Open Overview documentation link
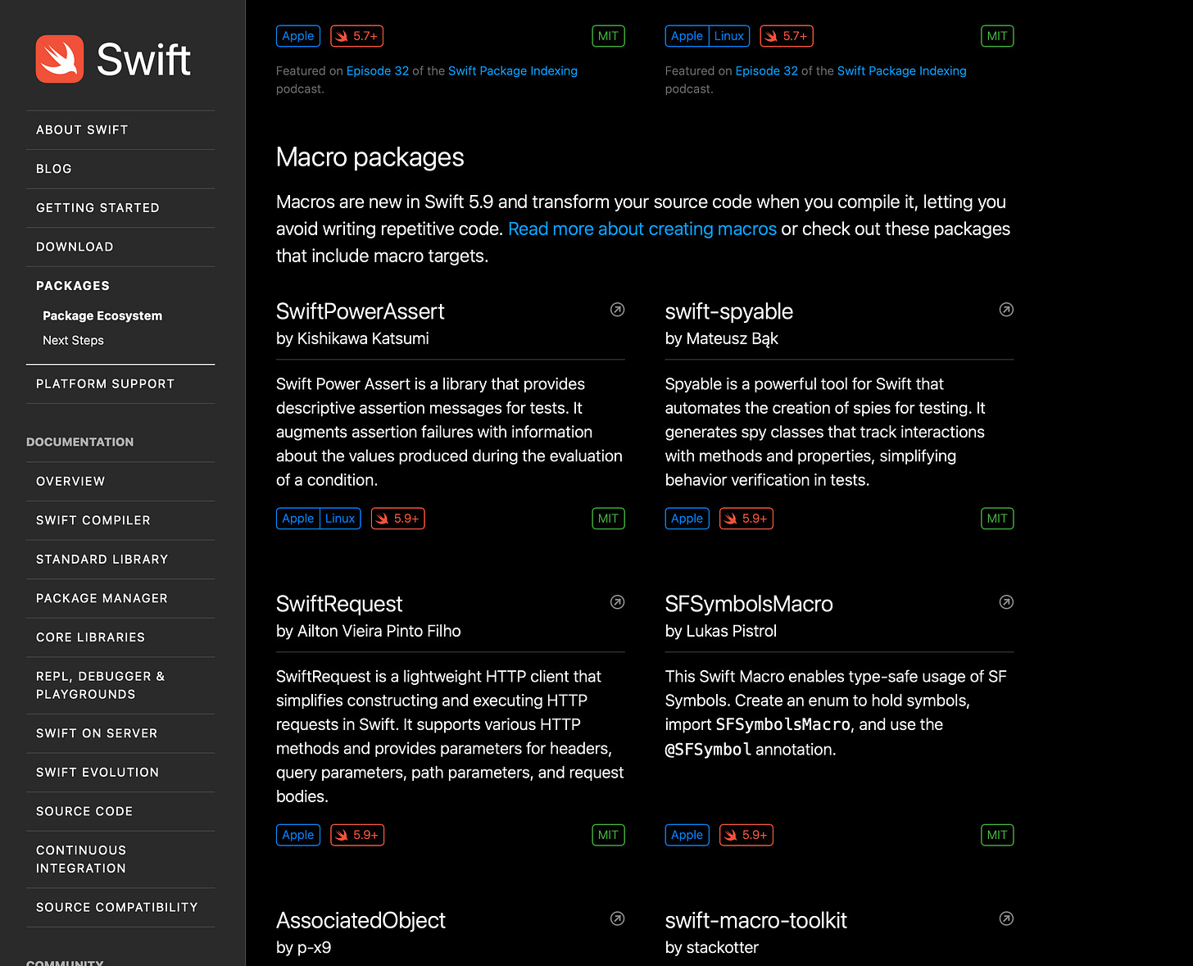This screenshot has height=966, width=1193. (x=70, y=481)
